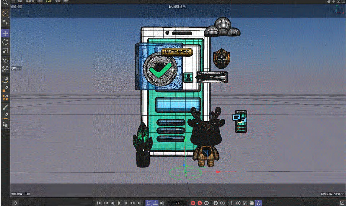Click the search magnifier icon

point(5,2)
